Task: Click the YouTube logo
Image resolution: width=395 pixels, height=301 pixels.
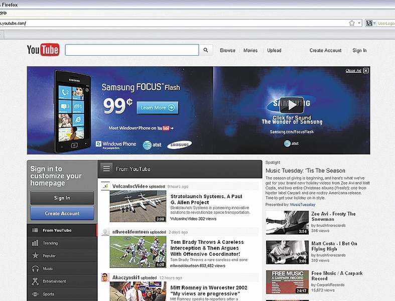Action: [x=43, y=50]
